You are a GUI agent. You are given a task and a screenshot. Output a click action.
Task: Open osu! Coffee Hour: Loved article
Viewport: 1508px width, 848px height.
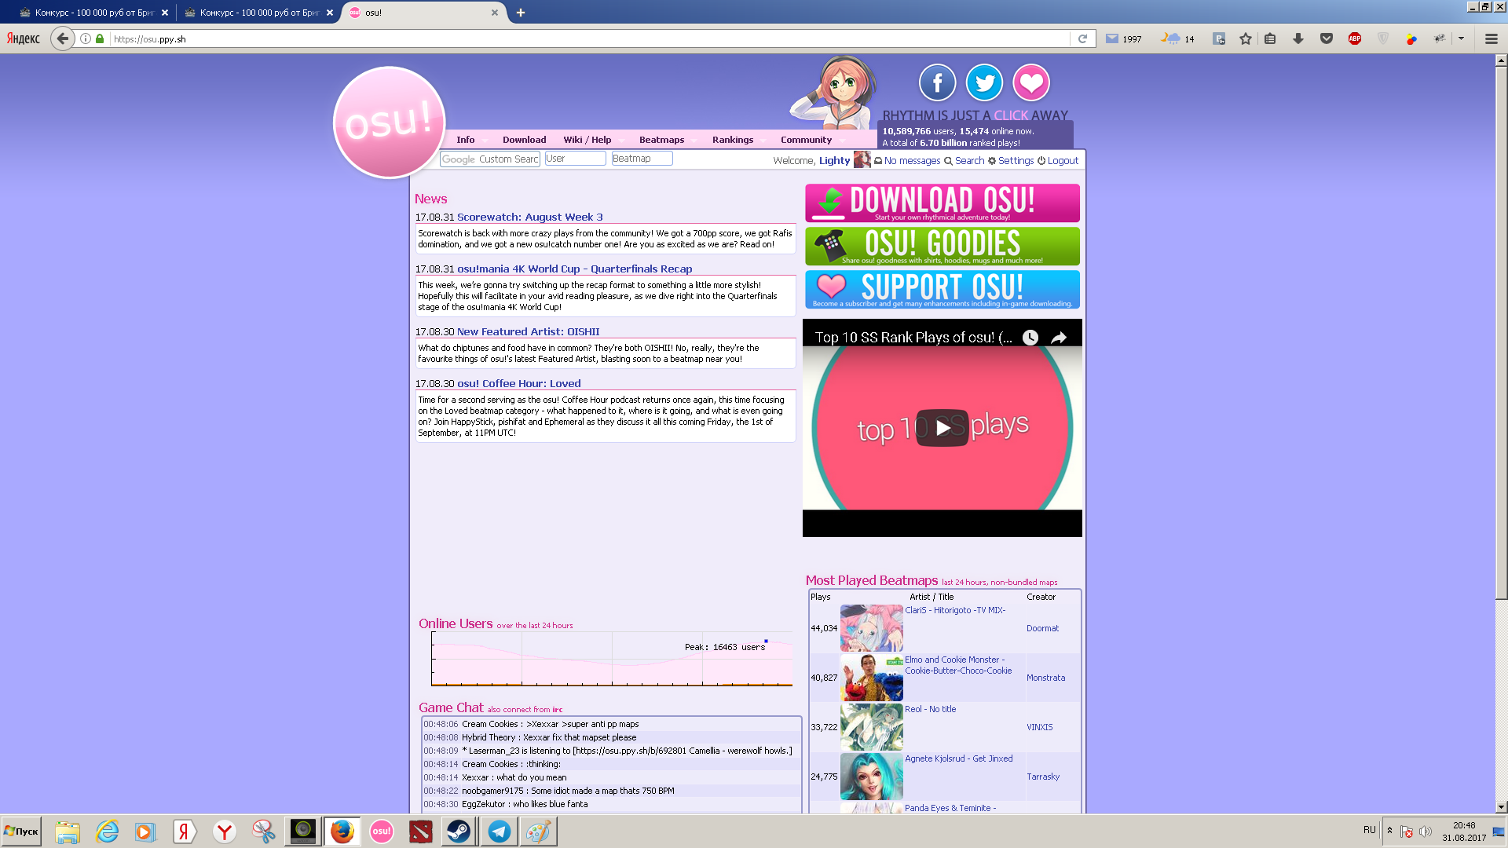(519, 384)
